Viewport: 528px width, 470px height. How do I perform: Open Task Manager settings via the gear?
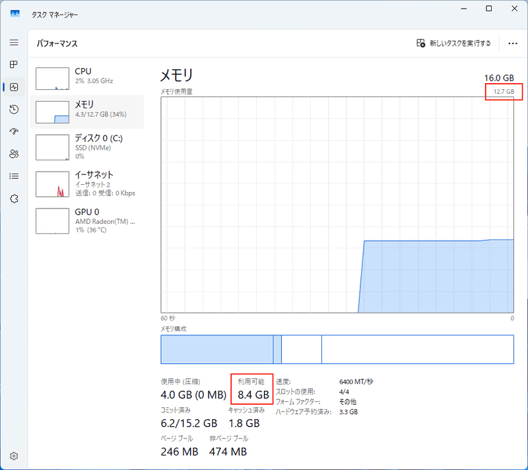(13, 455)
